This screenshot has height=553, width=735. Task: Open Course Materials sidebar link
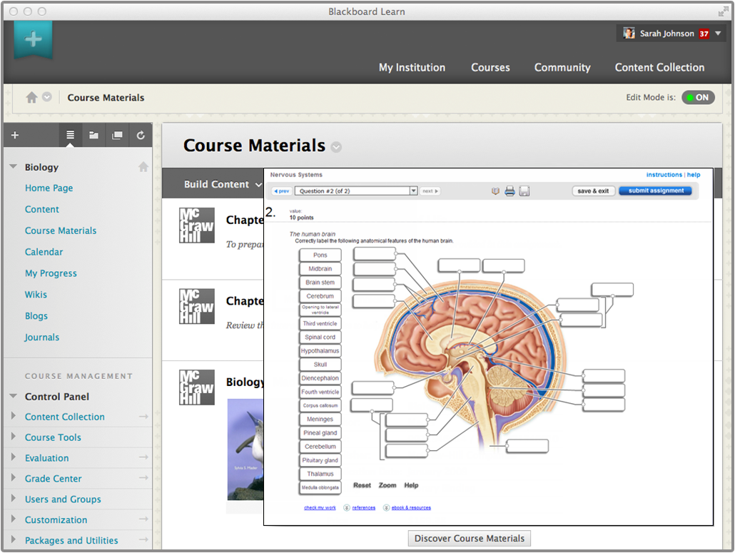(x=61, y=230)
